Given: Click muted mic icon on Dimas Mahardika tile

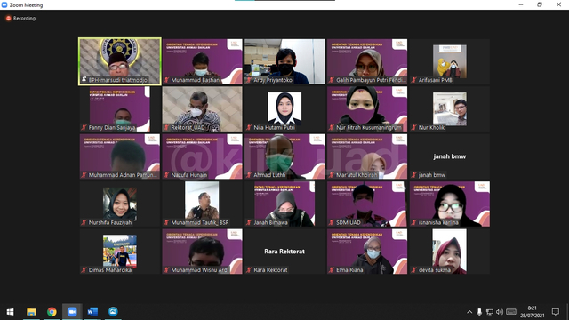Looking at the screenshot, I should 84,270.
